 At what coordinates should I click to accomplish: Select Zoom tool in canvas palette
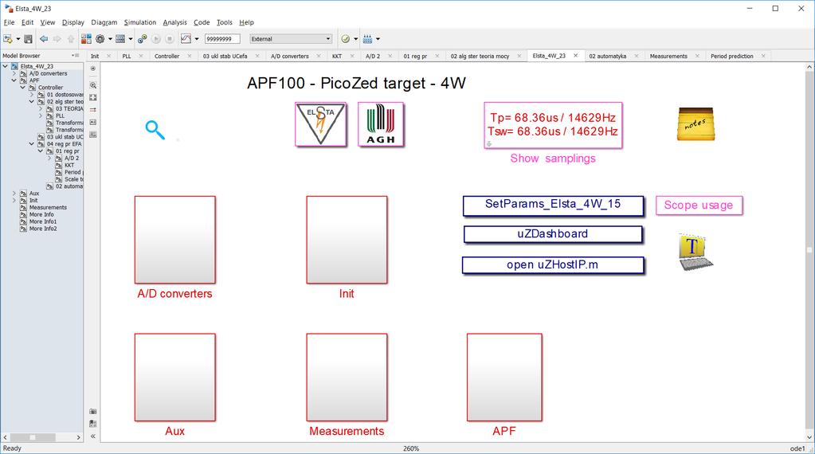coord(93,85)
